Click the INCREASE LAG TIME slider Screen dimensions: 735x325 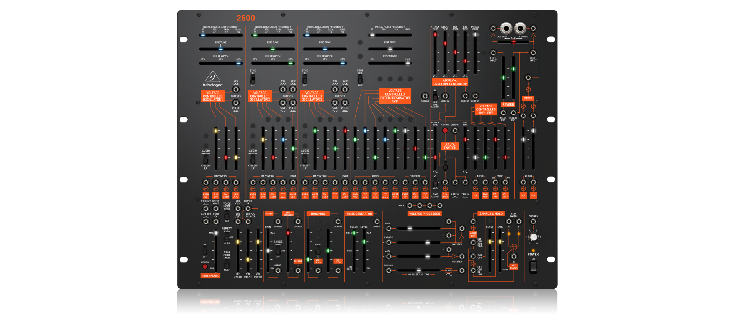419,270
